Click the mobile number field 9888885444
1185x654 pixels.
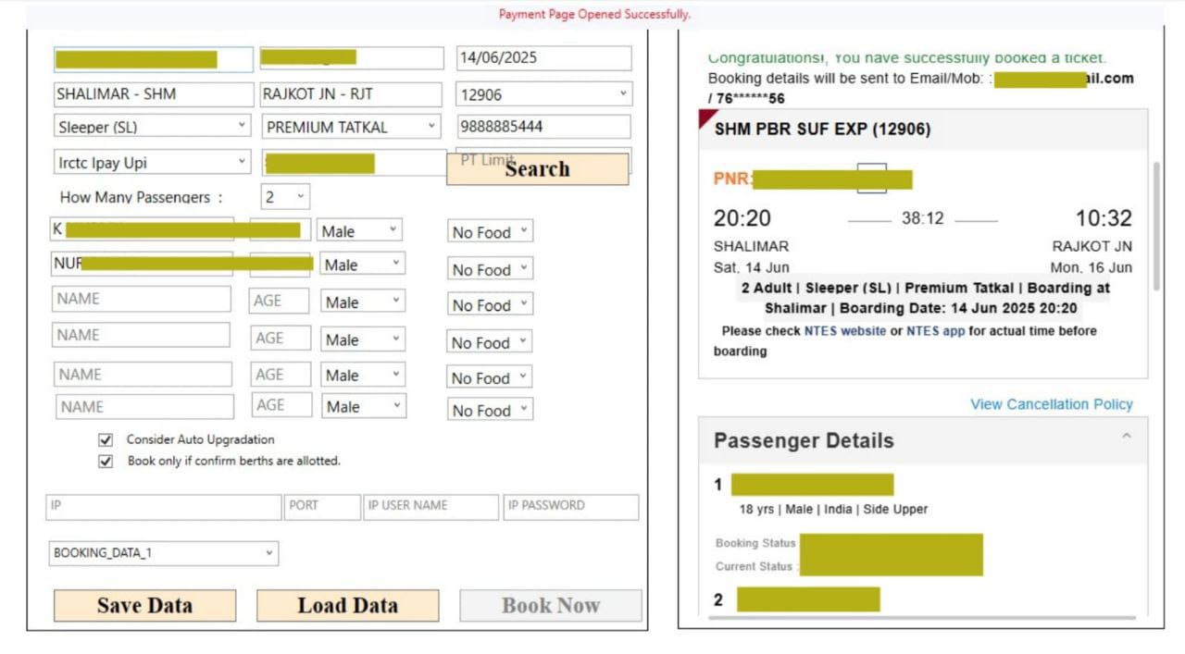pyautogui.click(x=543, y=127)
